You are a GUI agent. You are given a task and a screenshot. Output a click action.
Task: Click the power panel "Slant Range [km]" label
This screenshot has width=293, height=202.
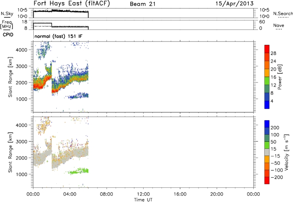(10, 77)
